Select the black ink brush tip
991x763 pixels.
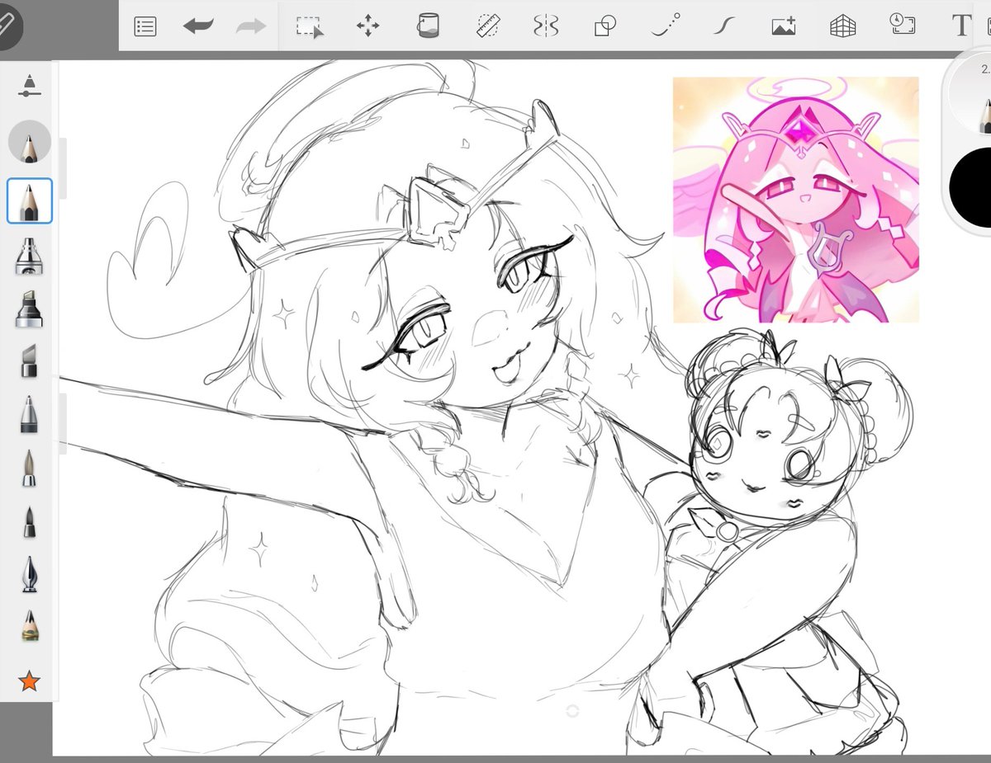[30, 520]
